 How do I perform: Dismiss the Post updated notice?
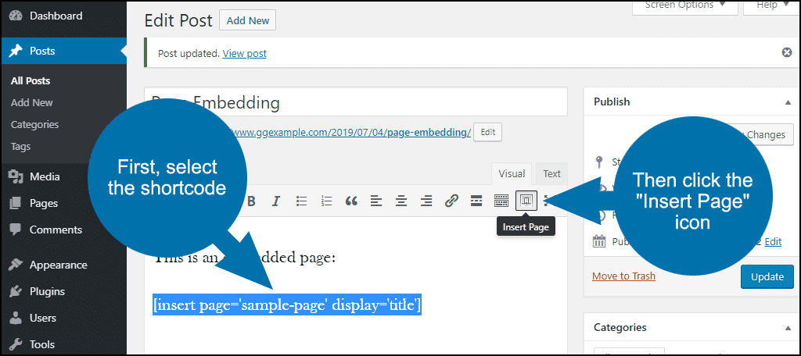tap(787, 52)
